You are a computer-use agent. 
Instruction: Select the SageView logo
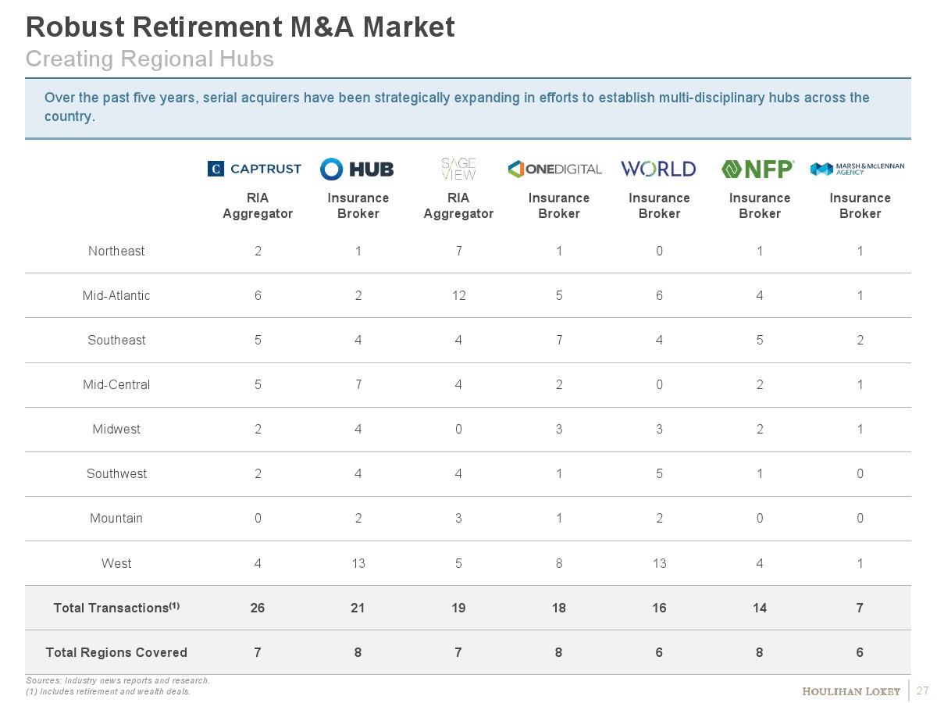click(458, 169)
